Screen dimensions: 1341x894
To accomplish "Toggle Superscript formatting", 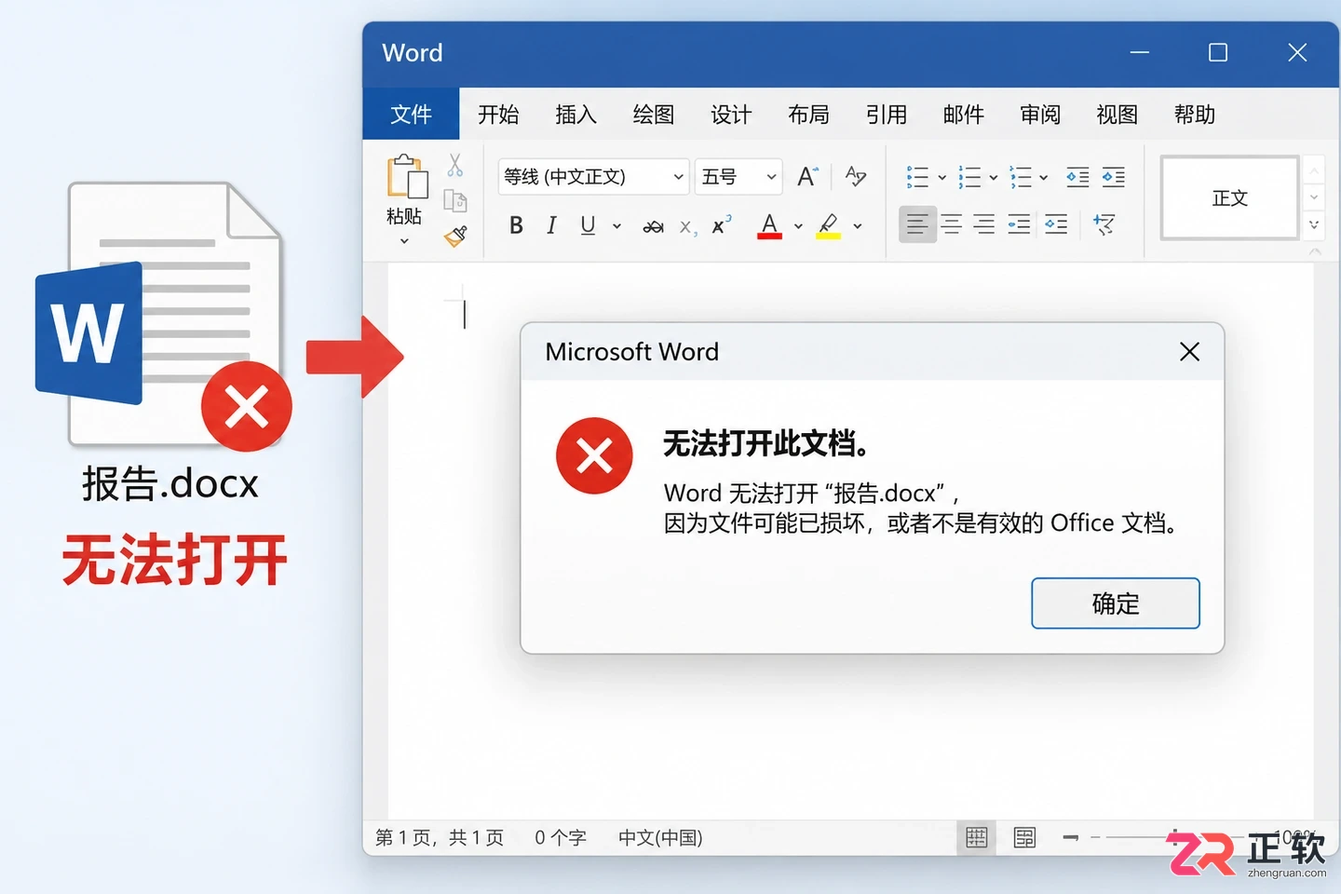I will [x=721, y=225].
